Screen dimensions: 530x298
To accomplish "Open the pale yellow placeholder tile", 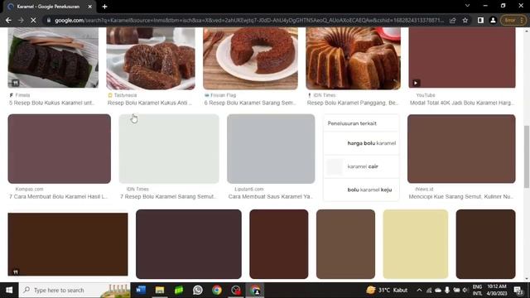I will (416, 244).
